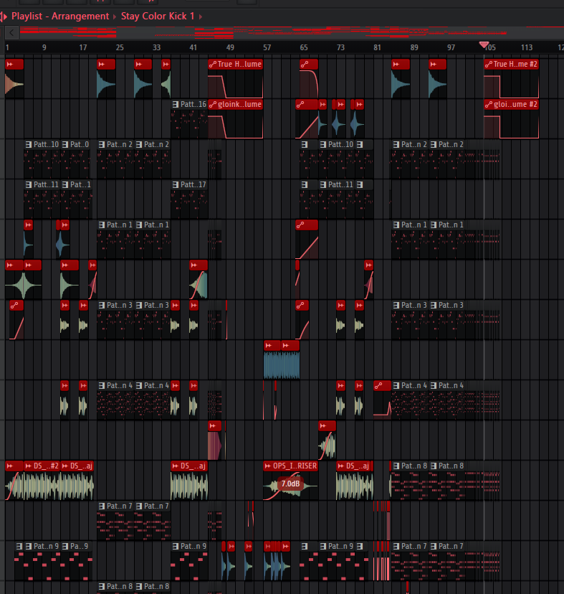This screenshot has height=594, width=564.
Task: Open the pattern icon menu on Patt..16
Action: click(x=176, y=105)
